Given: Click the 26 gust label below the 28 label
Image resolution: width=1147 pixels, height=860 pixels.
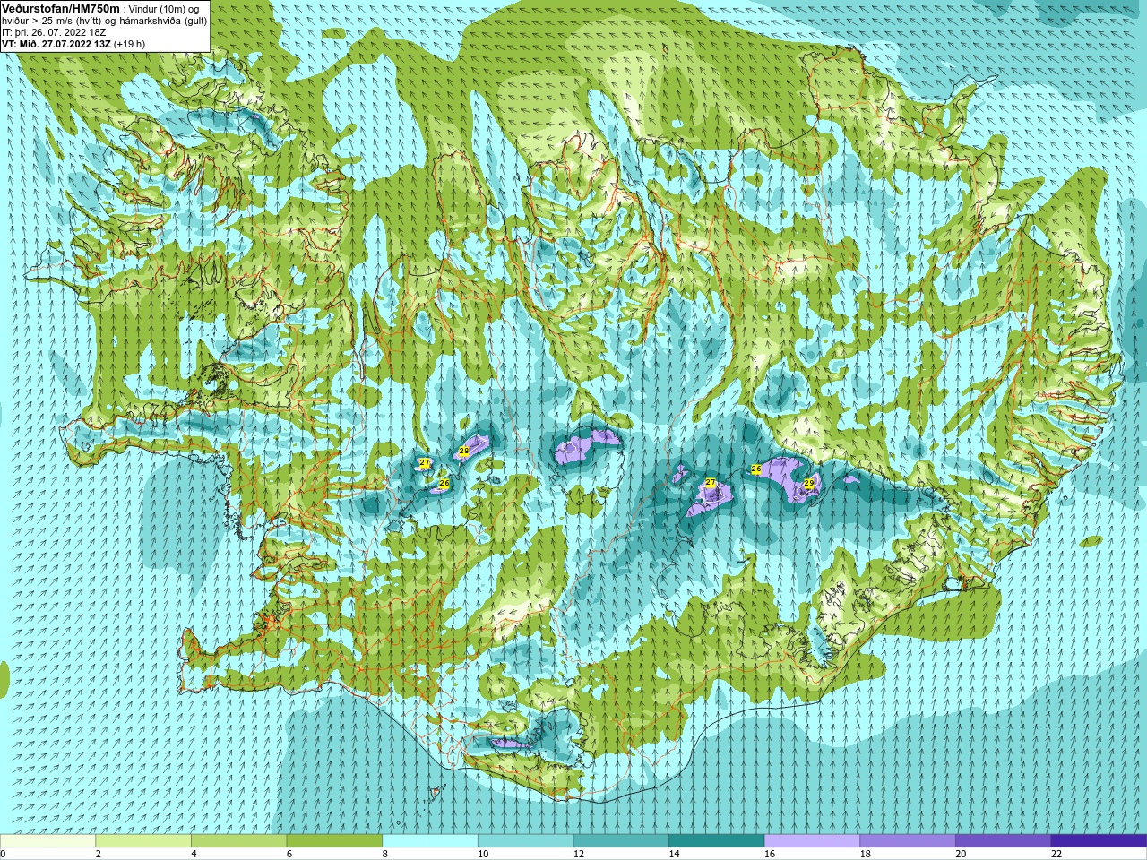Looking at the screenshot, I should (444, 483).
